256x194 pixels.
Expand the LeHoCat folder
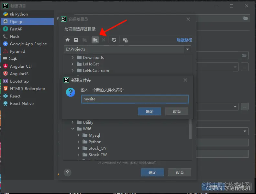pyautogui.click(x=72, y=64)
